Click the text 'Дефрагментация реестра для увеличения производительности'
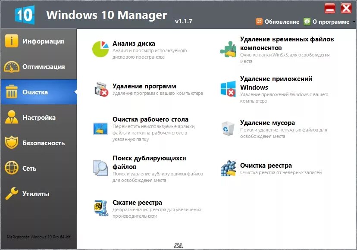Image resolution: width=357 pixels, height=250 pixels. [157, 212]
